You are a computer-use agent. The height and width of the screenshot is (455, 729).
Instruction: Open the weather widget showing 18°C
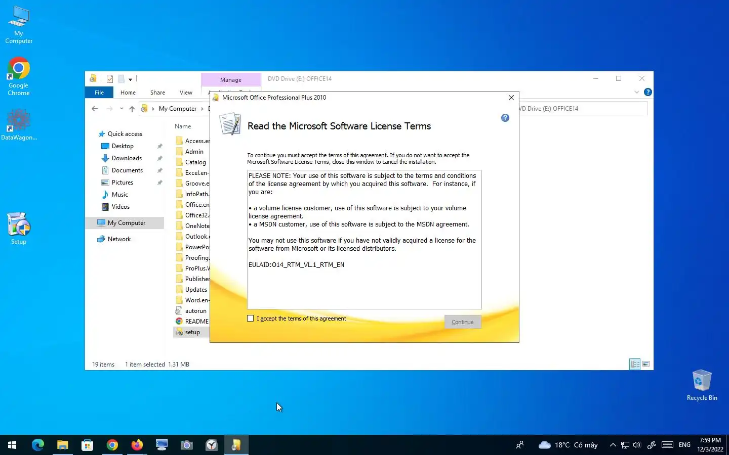point(568,445)
